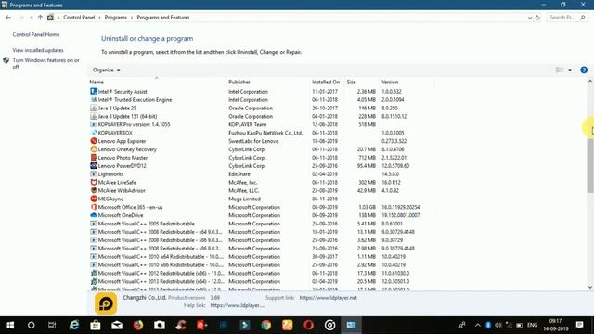Click the Lenovo Photo Master icon
This screenshot has width=594, height=334.
pos(94,158)
